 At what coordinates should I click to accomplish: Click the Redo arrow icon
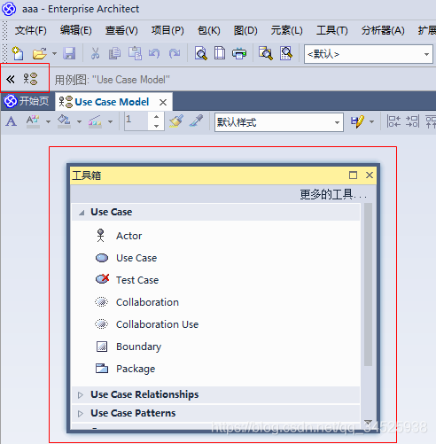(175, 54)
